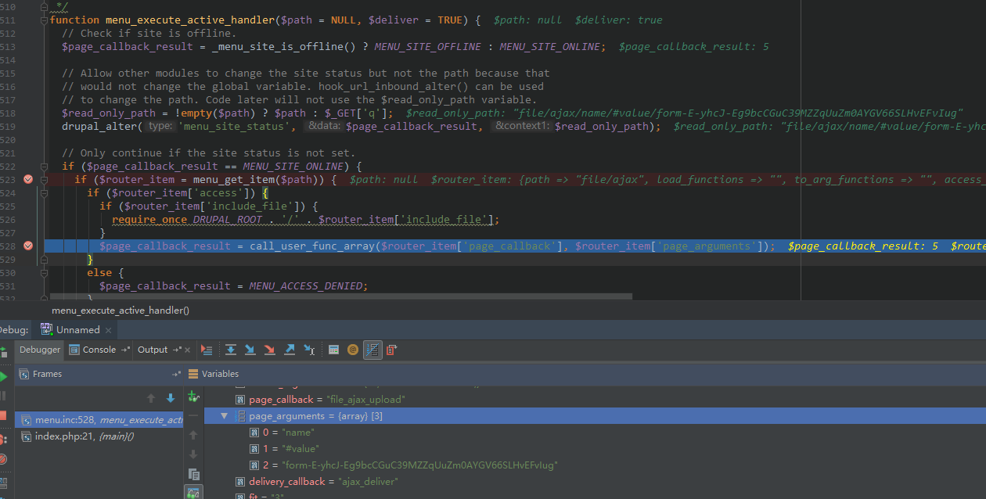Click the Step Out button
This screenshot has height=499, width=986.
point(290,350)
